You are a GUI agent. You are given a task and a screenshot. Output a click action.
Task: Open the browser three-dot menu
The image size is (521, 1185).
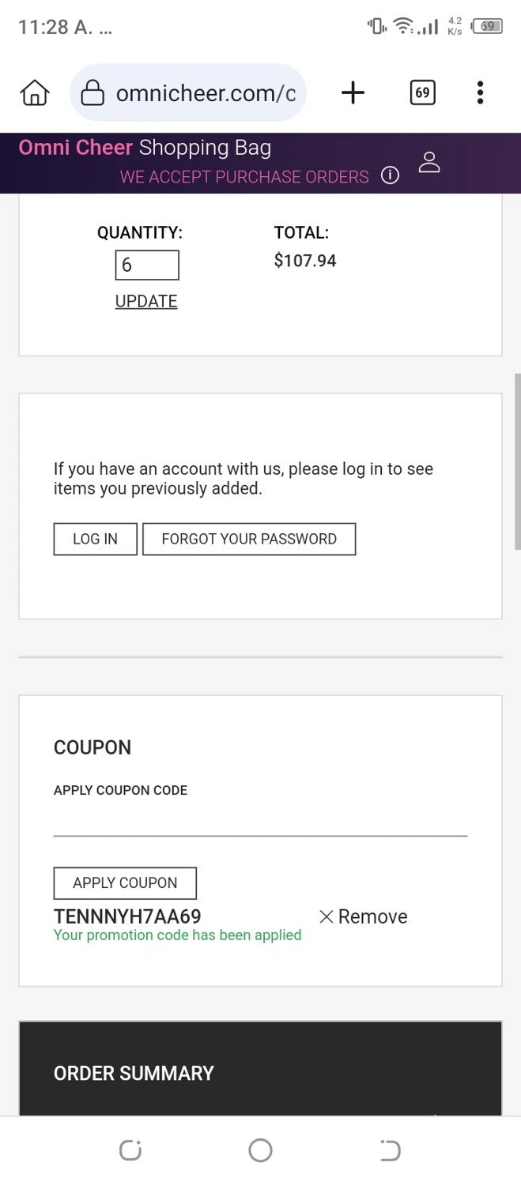[480, 93]
